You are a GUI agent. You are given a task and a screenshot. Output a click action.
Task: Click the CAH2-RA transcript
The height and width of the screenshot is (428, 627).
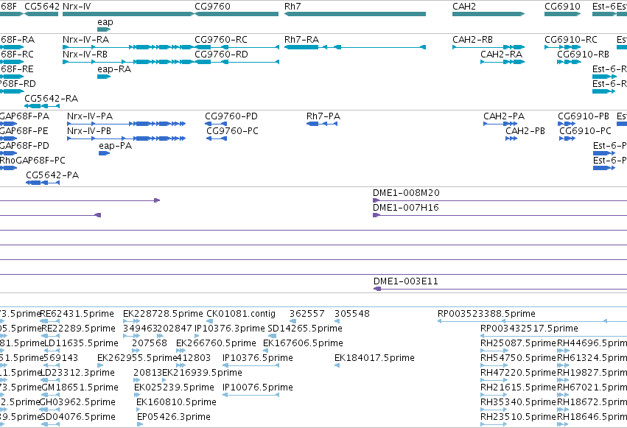tap(502, 62)
